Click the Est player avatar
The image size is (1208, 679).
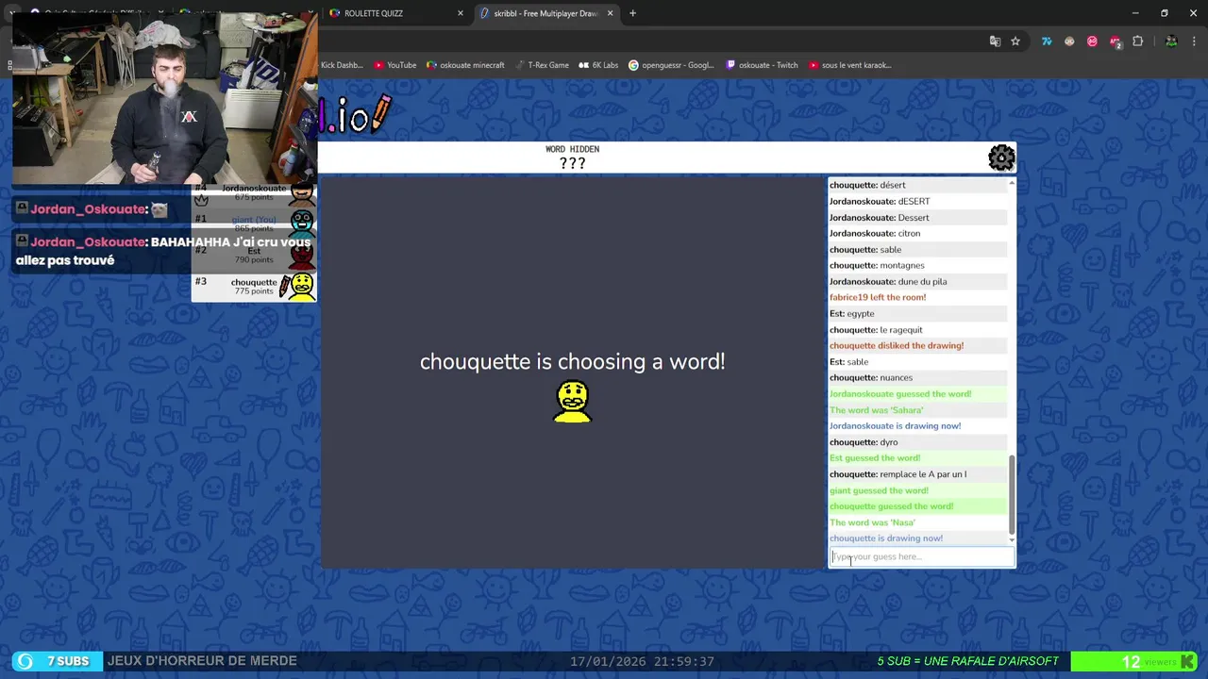point(302,255)
